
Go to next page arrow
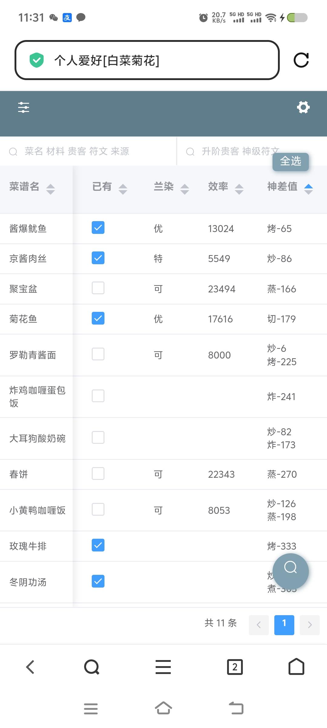pos(309,625)
